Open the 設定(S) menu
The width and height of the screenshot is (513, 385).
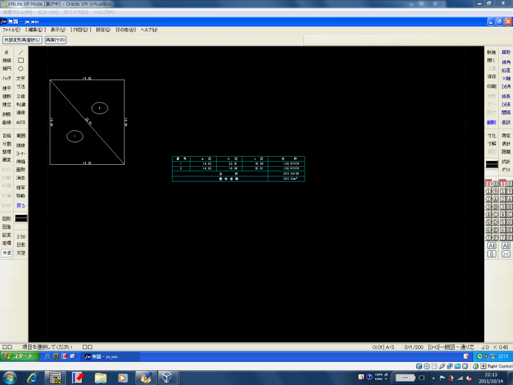point(103,30)
